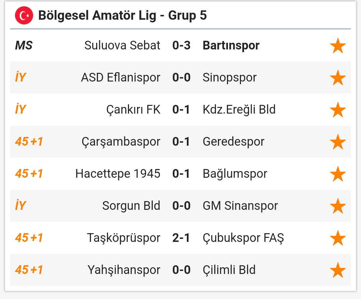Select team name Geredespor

pyautogui.click(x=233, y=142)
